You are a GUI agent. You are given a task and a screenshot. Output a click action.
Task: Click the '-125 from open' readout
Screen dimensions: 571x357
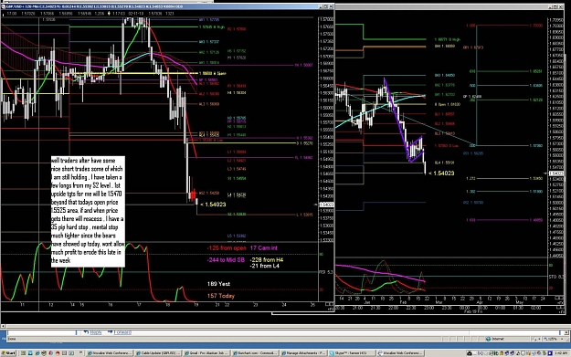click(227, 247)
